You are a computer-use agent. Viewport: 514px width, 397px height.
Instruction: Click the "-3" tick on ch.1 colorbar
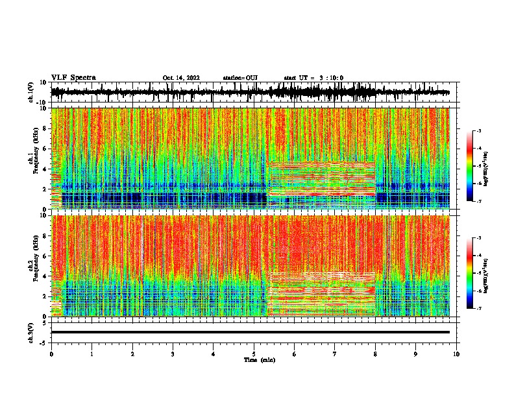tap(479, 131)
